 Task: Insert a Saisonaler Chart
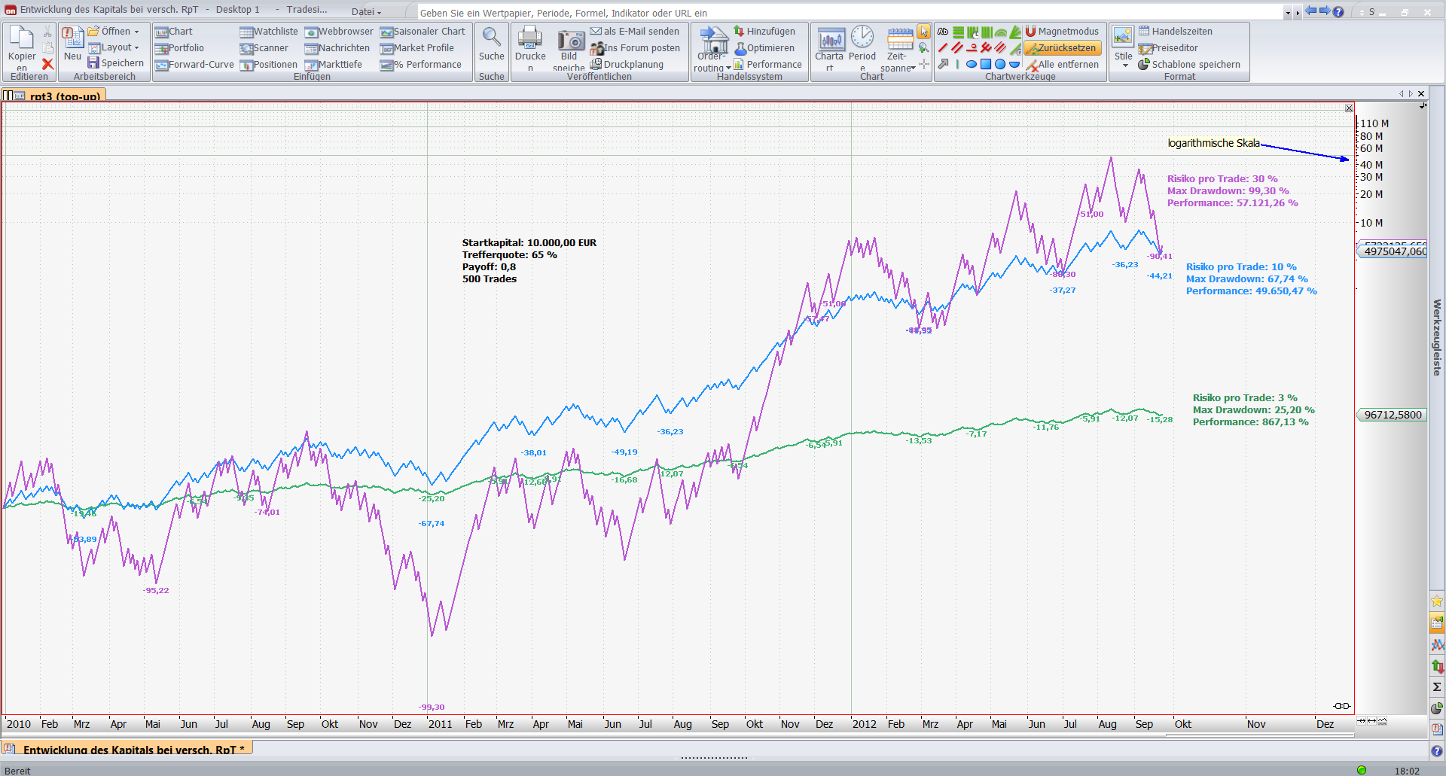click(x=423, y=32)
